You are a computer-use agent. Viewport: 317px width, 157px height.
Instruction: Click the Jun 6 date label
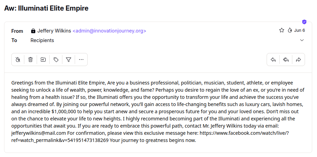pos(300,30)
